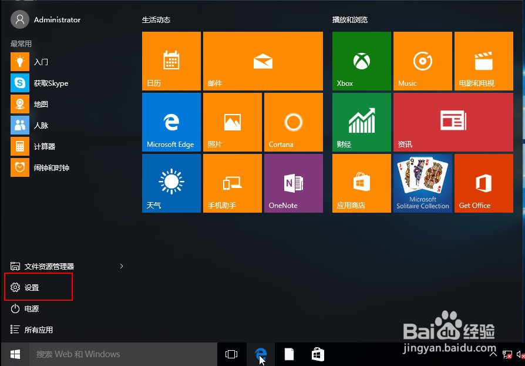
Task: Launch the Microsoft Edge tile
Action: 171,122
